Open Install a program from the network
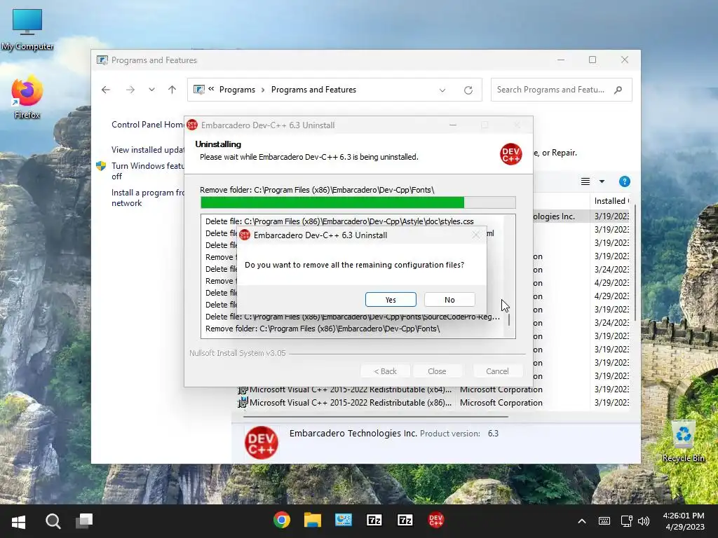 coord(147,198)
